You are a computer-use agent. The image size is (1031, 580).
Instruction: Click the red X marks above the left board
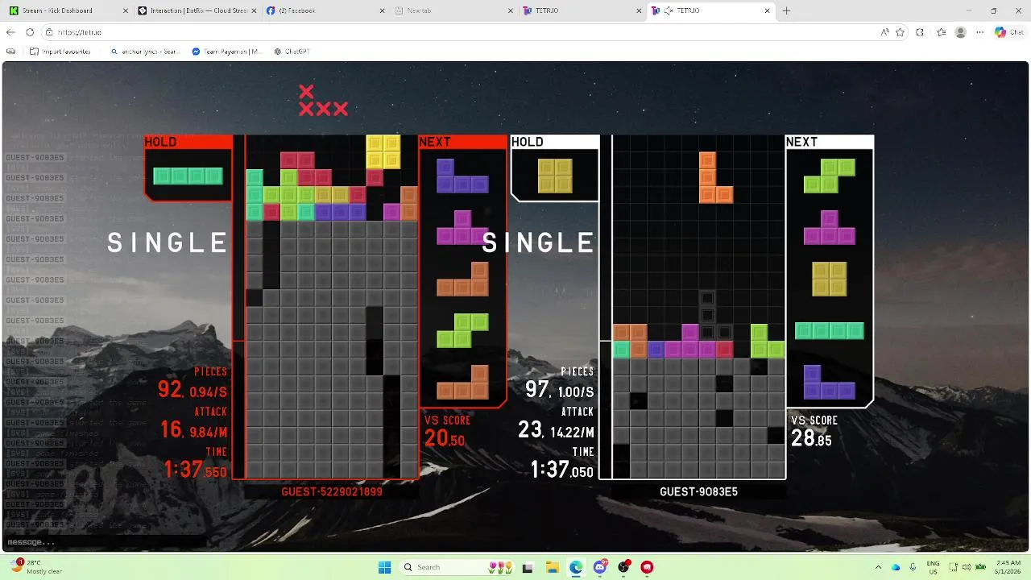click(x=323, y=101)
